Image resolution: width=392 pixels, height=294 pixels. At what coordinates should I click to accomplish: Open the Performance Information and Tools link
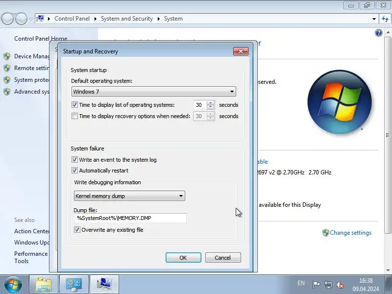31,257
